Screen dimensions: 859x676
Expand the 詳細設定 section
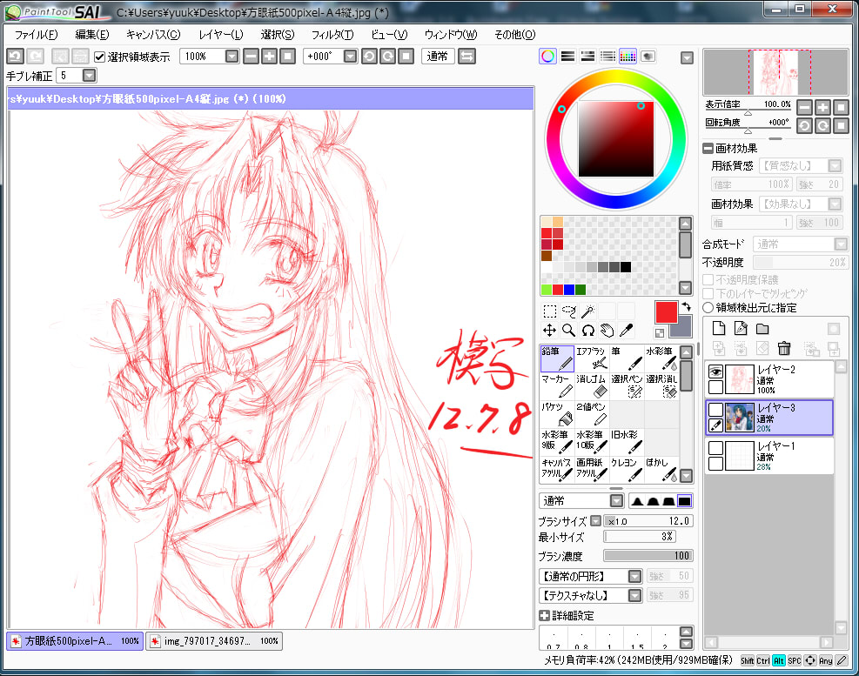pos(545,616)
